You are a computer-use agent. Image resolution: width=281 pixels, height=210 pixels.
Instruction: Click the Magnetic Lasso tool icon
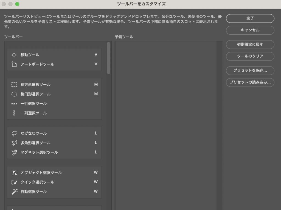(14, 152)
